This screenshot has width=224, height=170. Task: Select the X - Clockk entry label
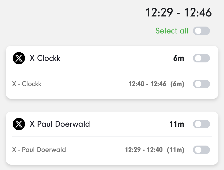27,84
